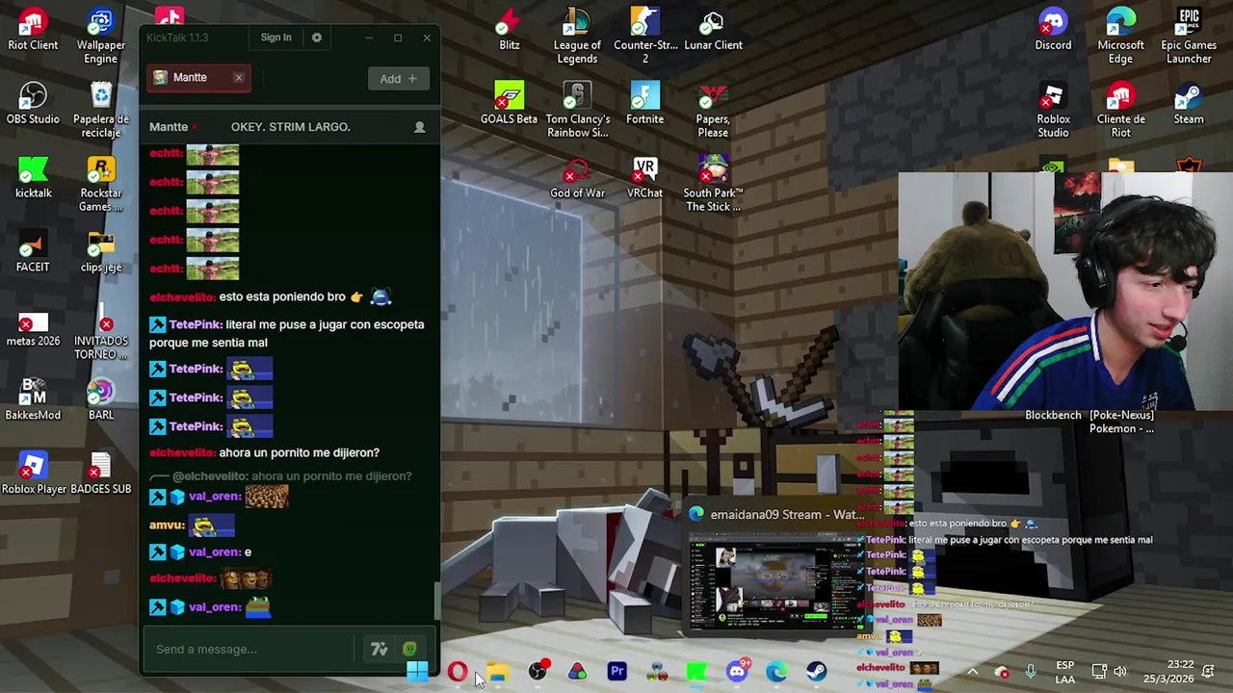This screenshot has width=1233, height=693.
Task: Open Opera browser from the taskbar
Action: (x=458, y=672)
